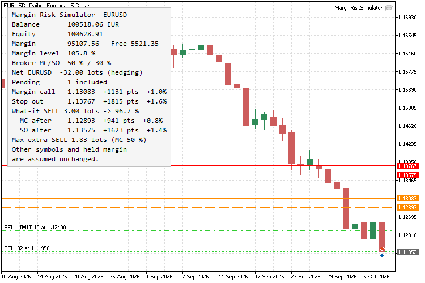Select the SELL LIMIT 10 at 1.12400 order label
Image resolution: width=425 pixels, height=283 pixels.
(35, 227)
